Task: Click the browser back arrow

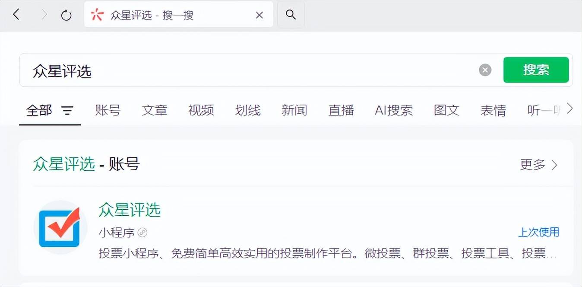Action: tap(16, 15)
